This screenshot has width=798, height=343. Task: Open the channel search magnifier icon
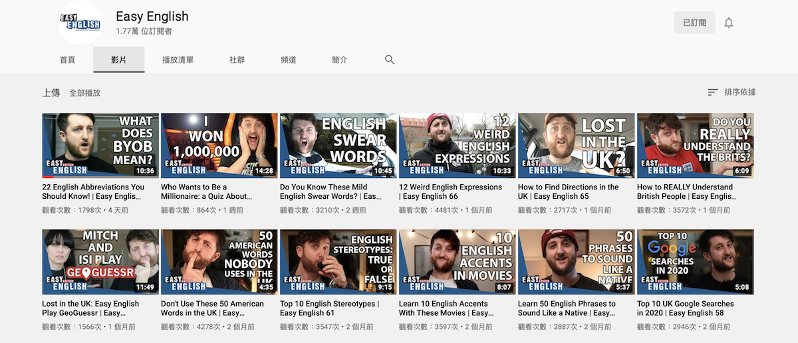(390, 60)
